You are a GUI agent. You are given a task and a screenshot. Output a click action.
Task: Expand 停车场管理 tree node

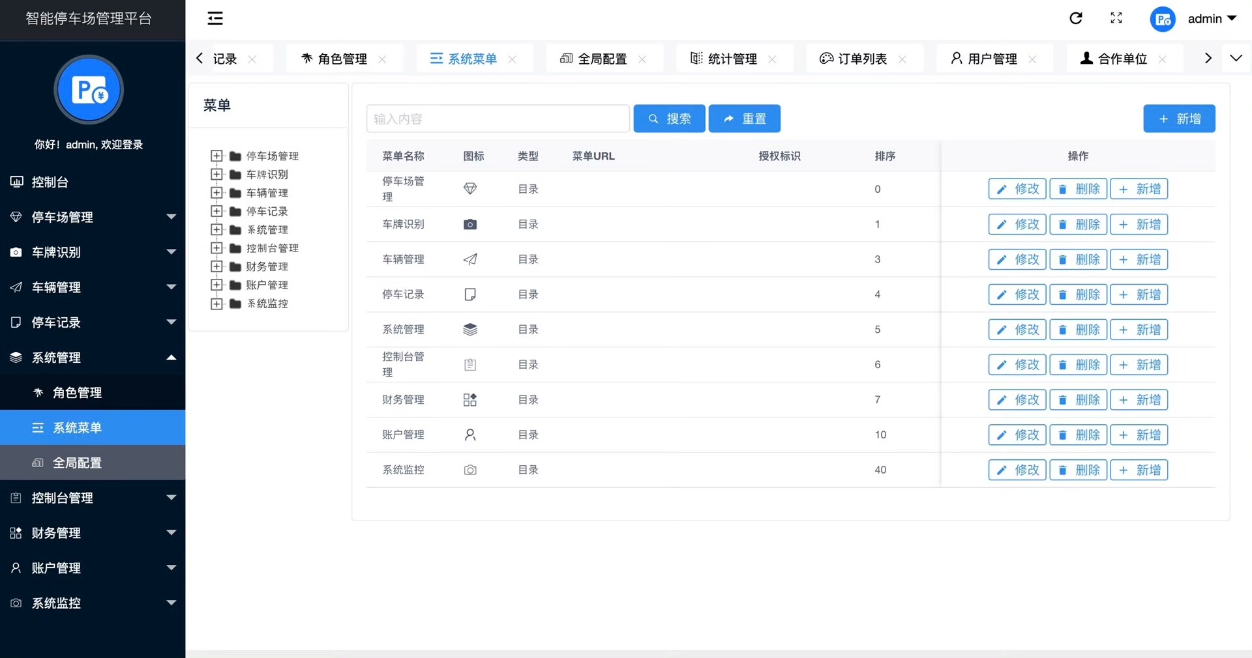216,156
